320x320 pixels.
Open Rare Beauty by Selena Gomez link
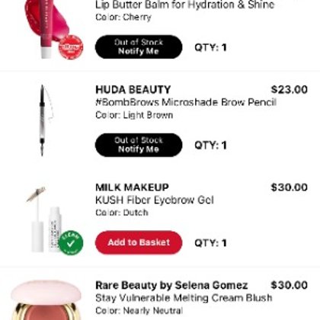(171, 285)
